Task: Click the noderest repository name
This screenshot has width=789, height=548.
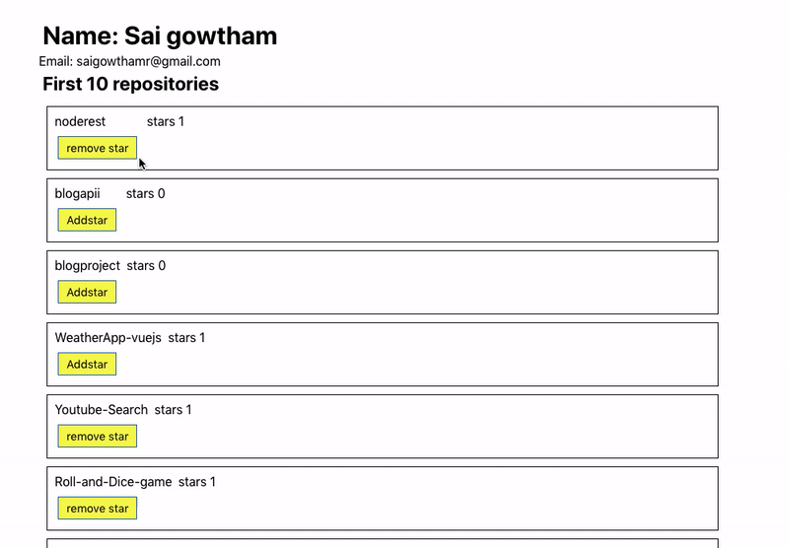Action: pos(80,121)
